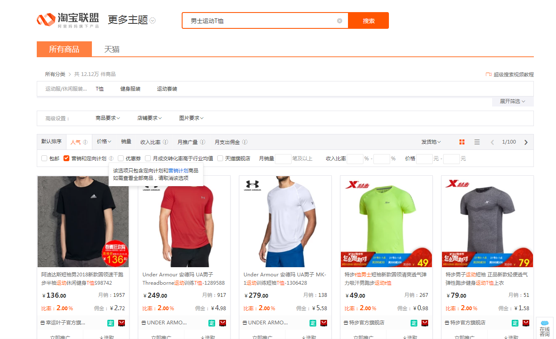Open the 商品要求 dropdown
556x339 pixels.
pyautogui.click(x=108, y=118)
